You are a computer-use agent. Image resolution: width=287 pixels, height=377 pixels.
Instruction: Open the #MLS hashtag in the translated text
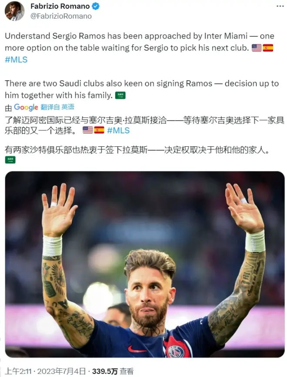pyautogui.click(x=118, y=130)
